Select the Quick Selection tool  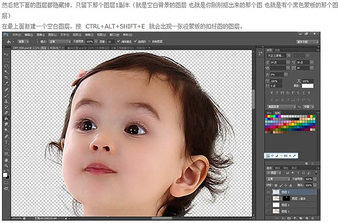tap(6, 72)
